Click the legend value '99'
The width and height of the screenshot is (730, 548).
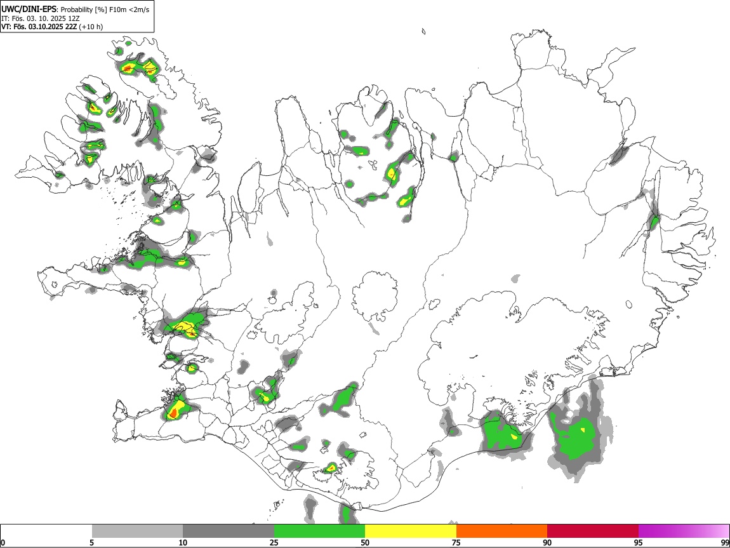point(724,542)
